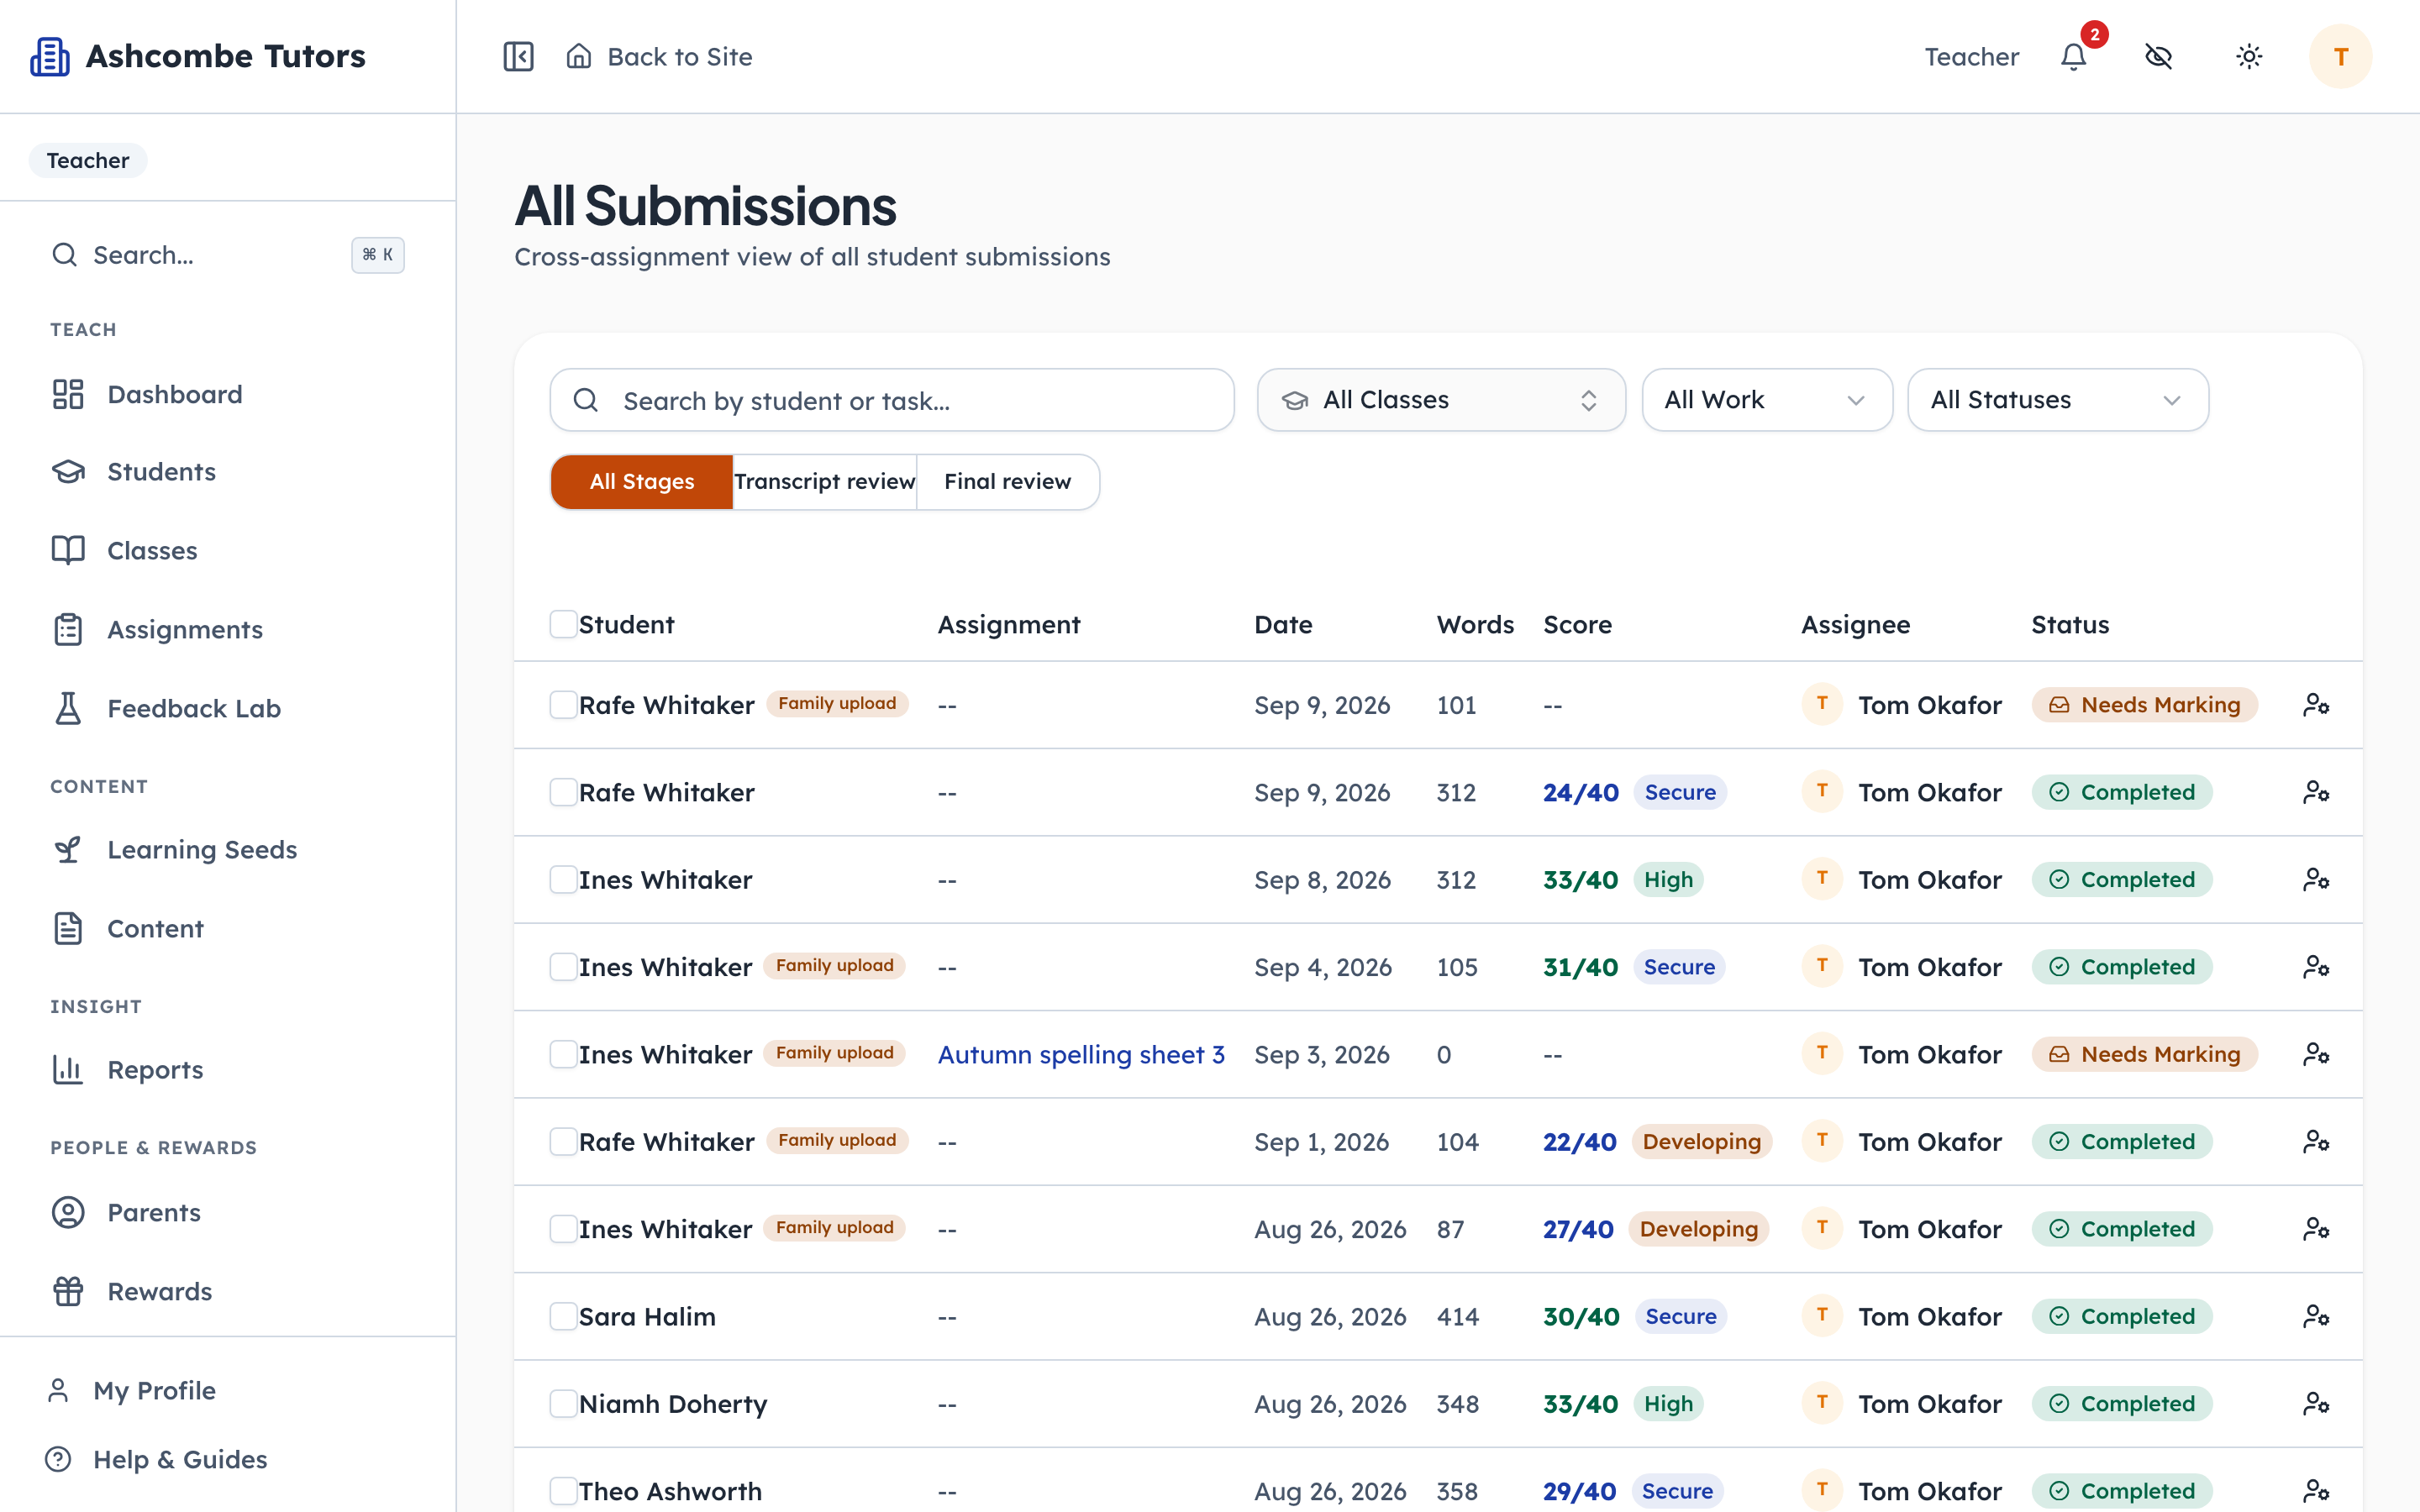This screenshot has width=2420, height=1512.
Task: Click the assign icon on Autumn spelling sheet 3 row
Action: [2316, 1054]
